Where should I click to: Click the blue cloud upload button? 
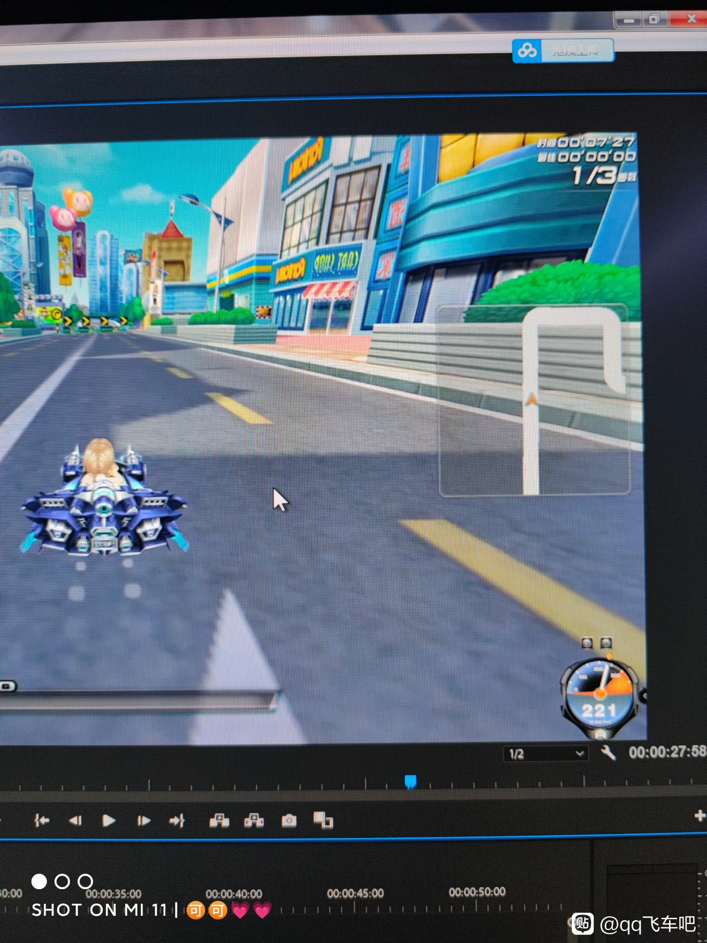pyautogui.click(x=563, y=51)
